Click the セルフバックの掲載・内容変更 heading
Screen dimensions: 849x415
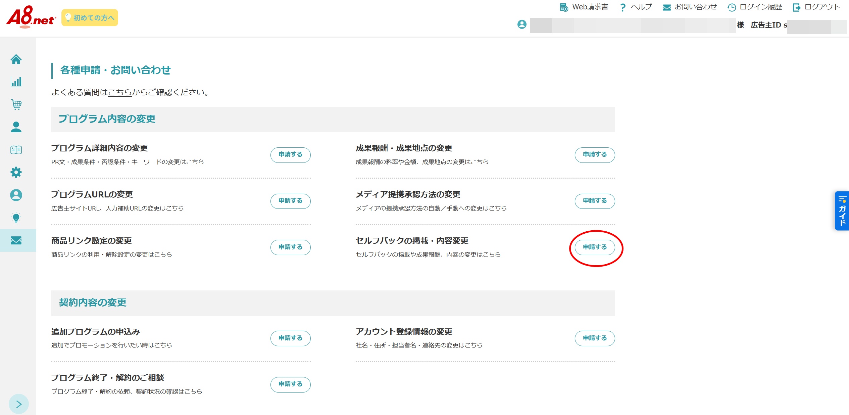412,241
